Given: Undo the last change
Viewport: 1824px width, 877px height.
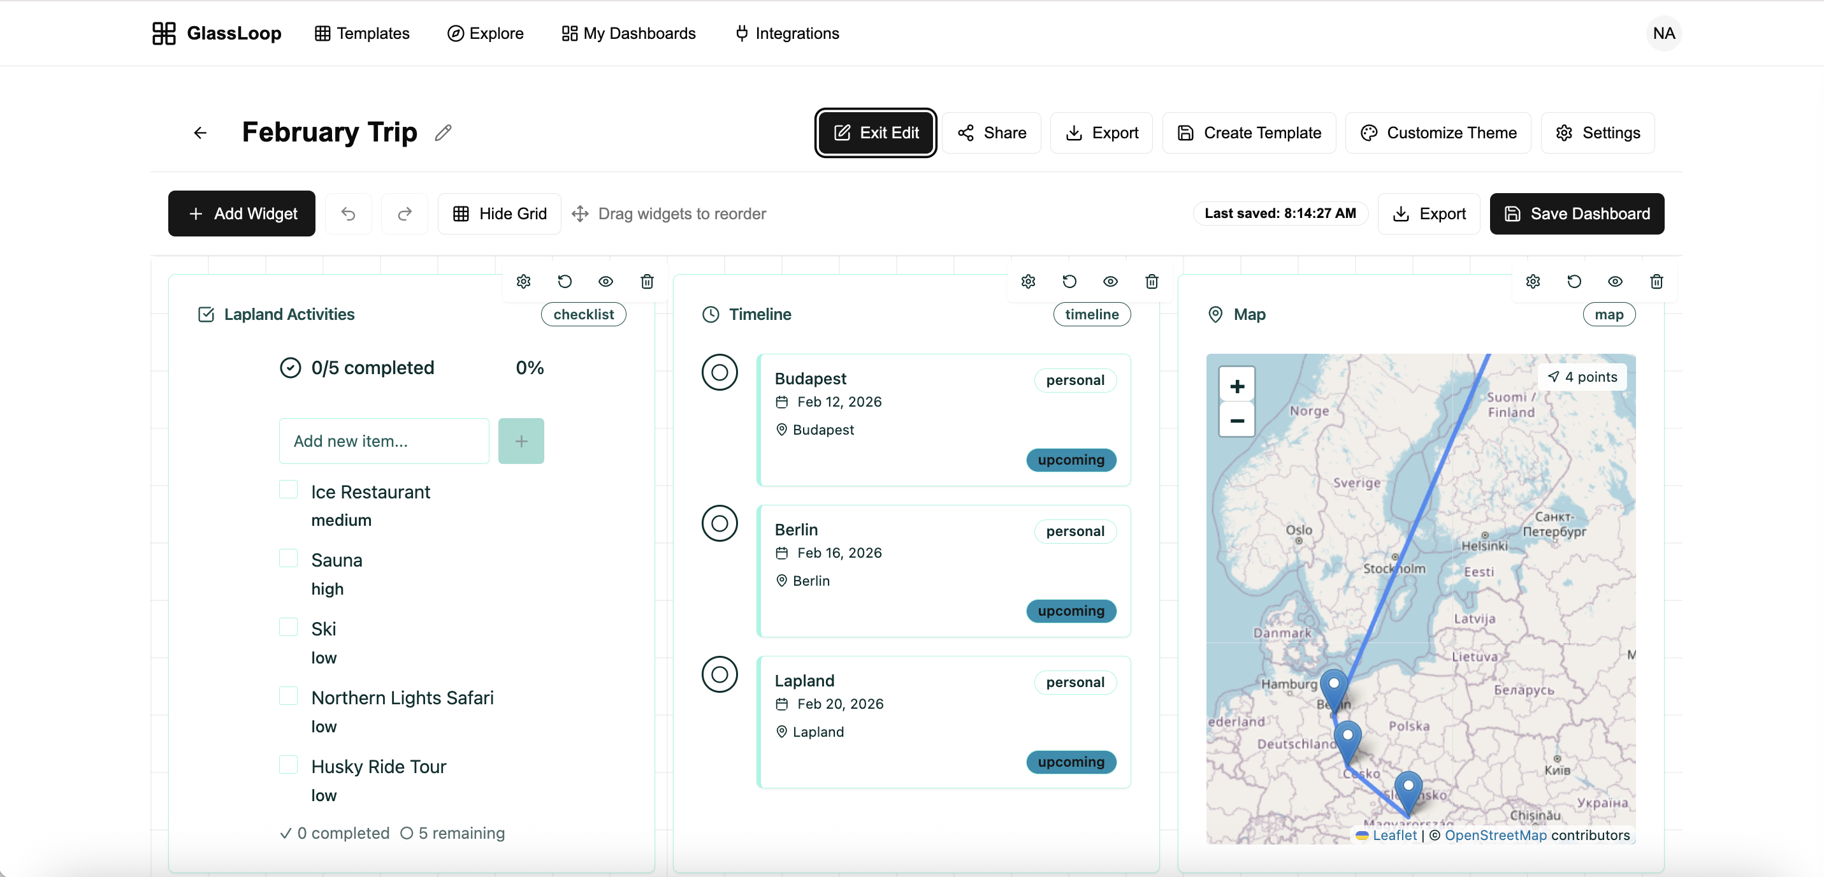Looking at the screenshot, I should coord(349,214).
